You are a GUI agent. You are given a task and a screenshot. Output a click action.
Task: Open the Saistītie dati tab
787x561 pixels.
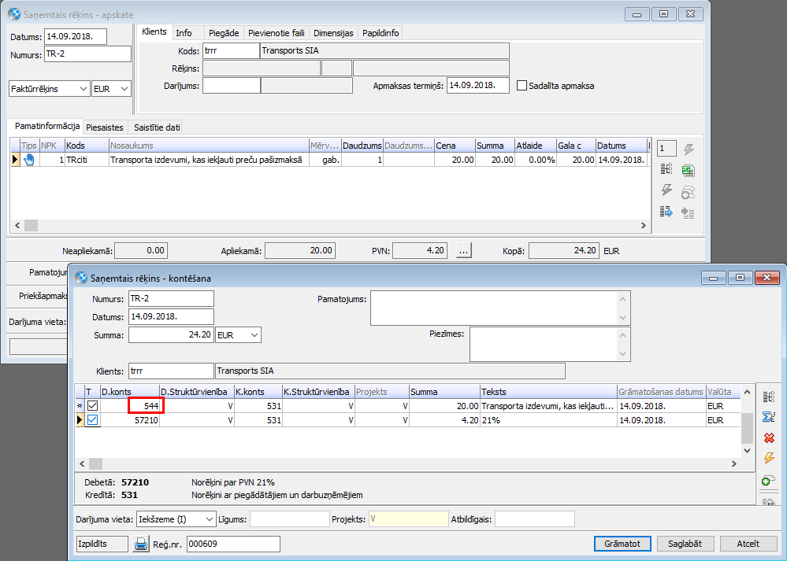[x=157, y=127]
